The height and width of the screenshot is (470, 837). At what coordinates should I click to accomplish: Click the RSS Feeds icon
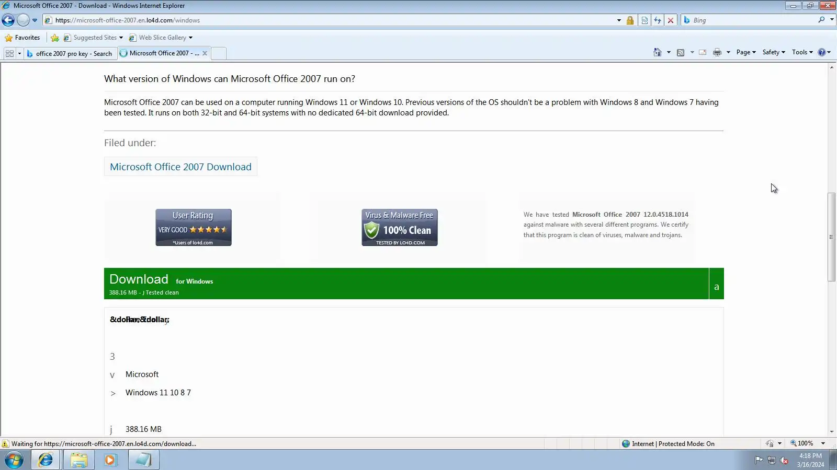point(681,52)
